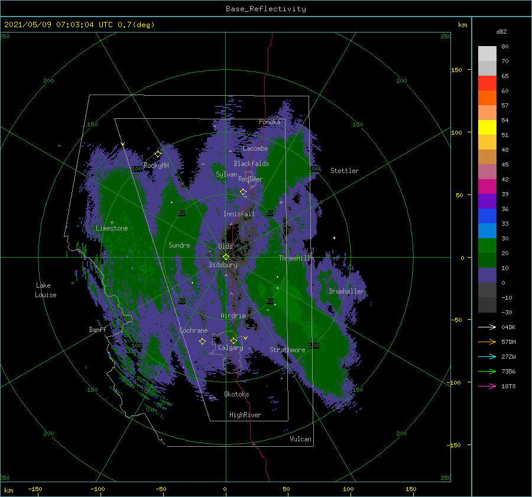This screenshot has width=532, height=497.
Task: Click the Sundre city label
Action: [x=179, y=245]
